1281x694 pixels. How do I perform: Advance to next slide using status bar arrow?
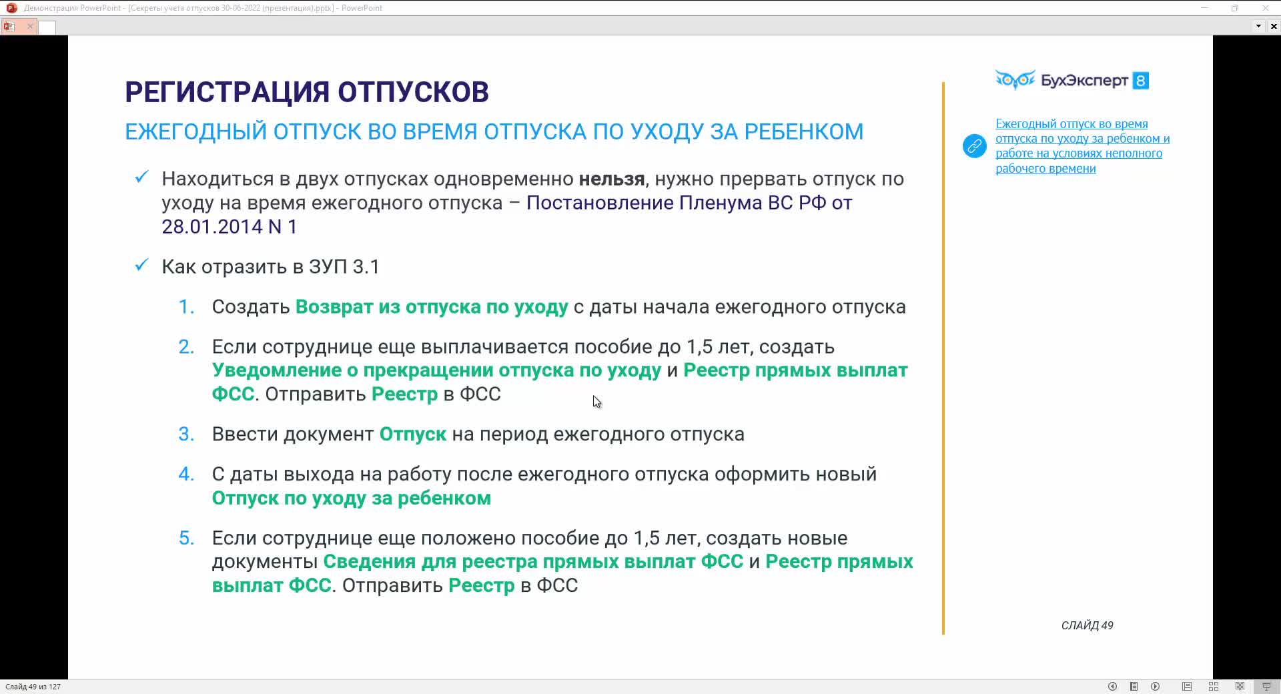(1155, 687)
